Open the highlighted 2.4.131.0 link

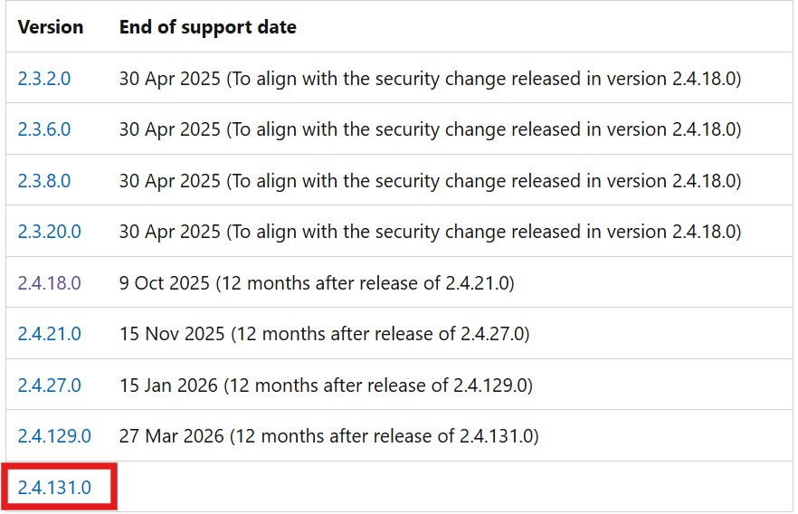pos(54,488)
